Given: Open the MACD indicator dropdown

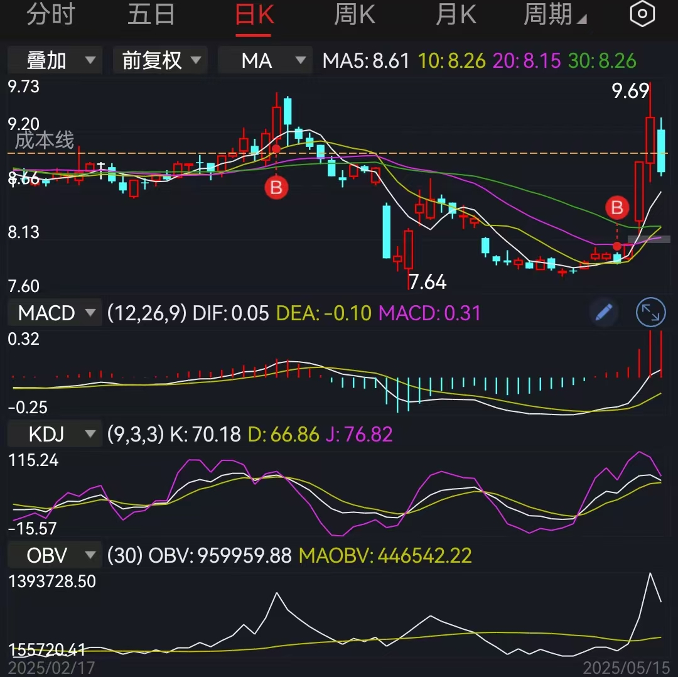Looking at the screenshot, I should point(54,312).
